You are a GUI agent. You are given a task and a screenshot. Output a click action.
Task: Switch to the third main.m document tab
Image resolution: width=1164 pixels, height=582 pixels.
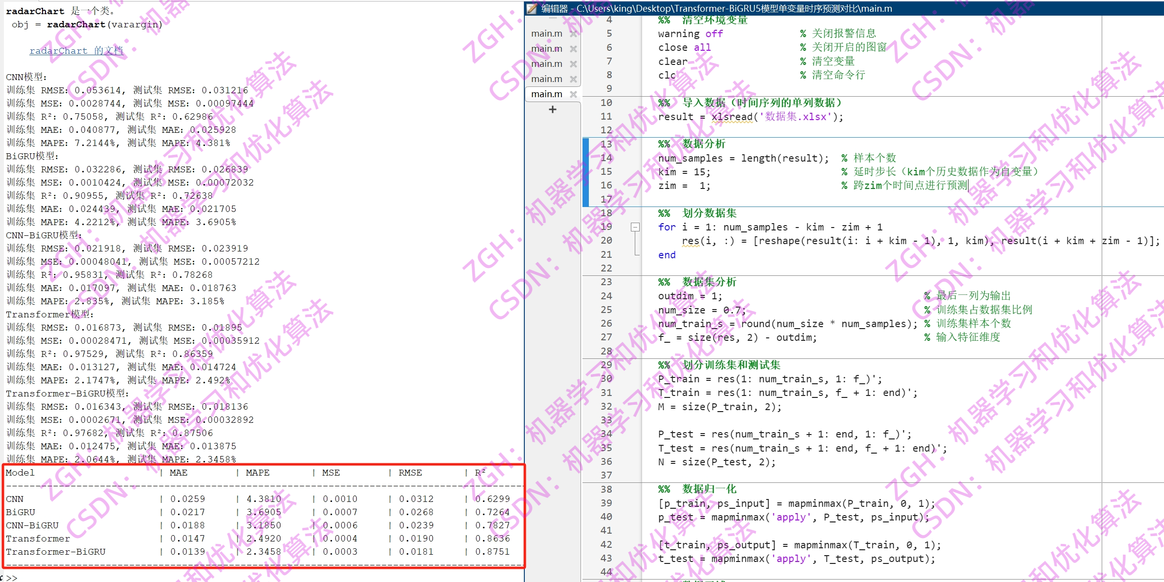546,63
